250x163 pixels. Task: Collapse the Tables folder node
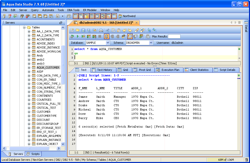25,27
